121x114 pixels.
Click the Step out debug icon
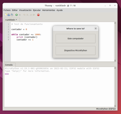(x=31, y=15)
